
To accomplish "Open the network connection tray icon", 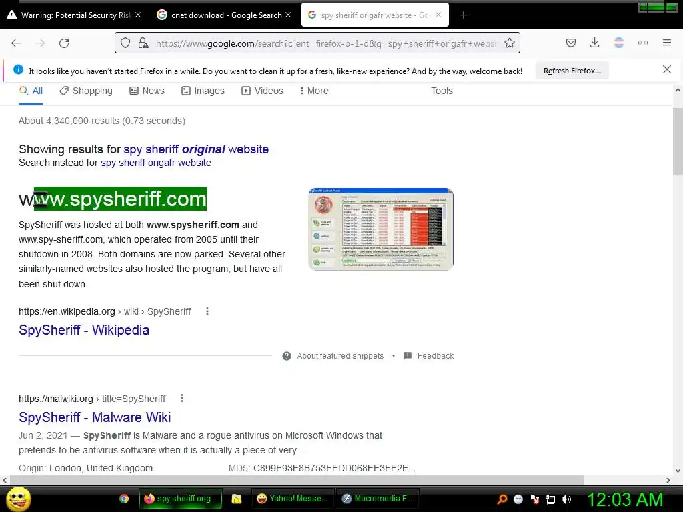I will pyautogui.click(x=550, y=499).
